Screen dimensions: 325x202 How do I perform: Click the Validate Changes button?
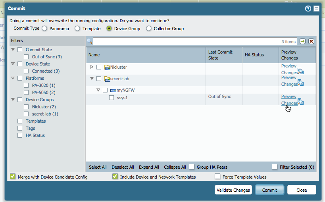(x=233, y=190)
